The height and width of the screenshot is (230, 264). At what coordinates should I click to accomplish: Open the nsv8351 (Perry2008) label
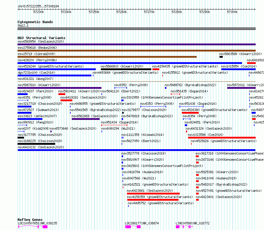(35, 97)
